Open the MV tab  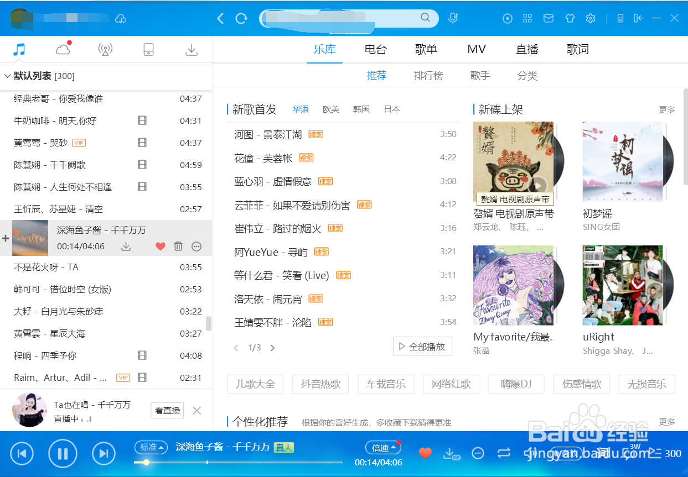pos(477,49)
